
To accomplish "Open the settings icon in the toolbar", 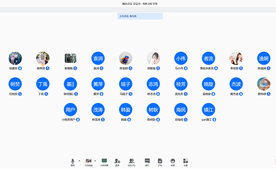I will coord(185,161).
